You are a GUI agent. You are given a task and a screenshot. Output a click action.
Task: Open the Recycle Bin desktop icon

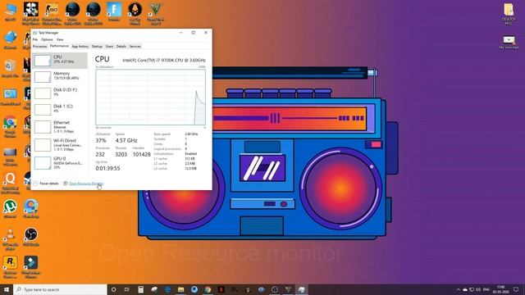(x=11, y=69)
